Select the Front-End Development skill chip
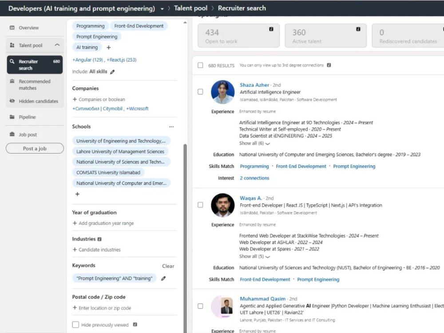 139,26
